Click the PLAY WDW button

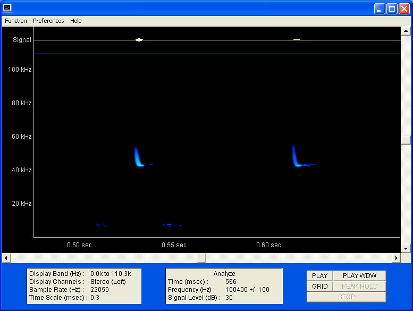click(359, 275)
